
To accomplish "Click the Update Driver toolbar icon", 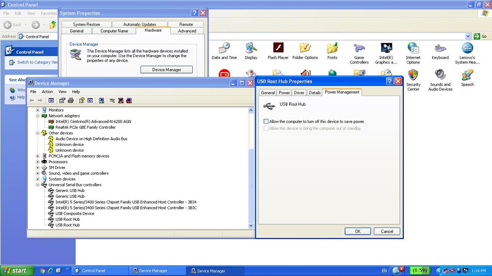I will click(112, 100).
